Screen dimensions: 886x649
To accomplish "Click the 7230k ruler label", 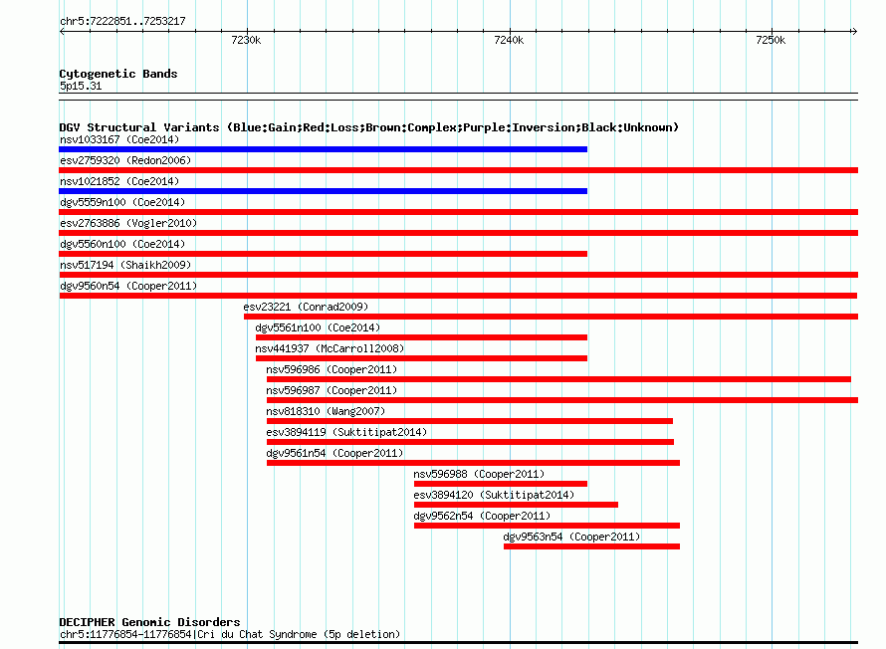I will 246,40.
